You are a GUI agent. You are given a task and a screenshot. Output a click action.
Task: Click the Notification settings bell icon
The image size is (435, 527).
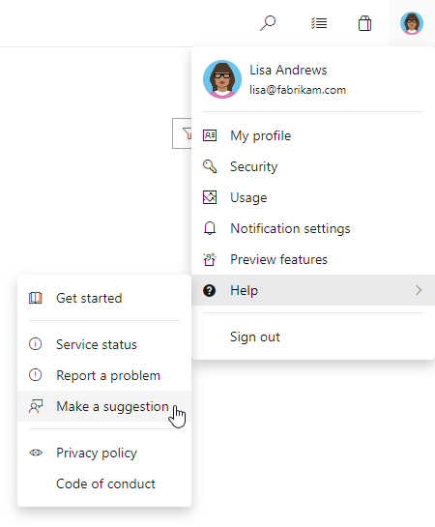(210, 228)
